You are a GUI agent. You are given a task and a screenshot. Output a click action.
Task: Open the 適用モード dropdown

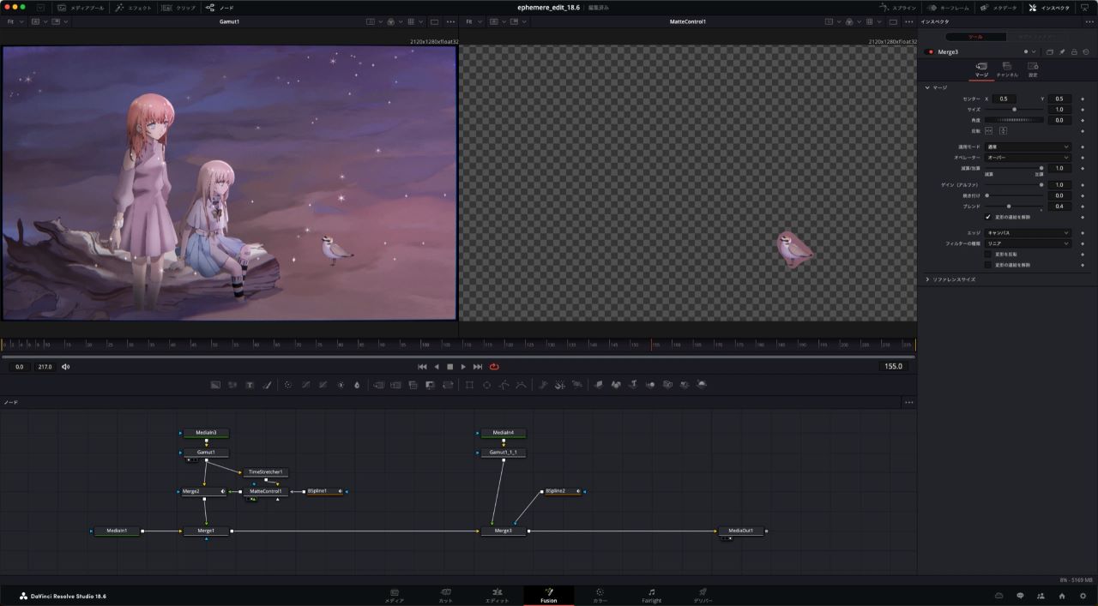pyautogui.click(x=1028, y=147)
